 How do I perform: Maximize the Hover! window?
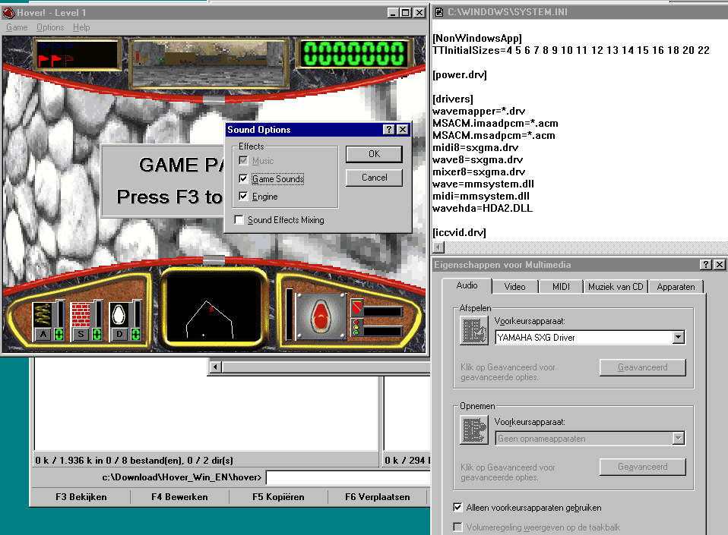(406, 13)
